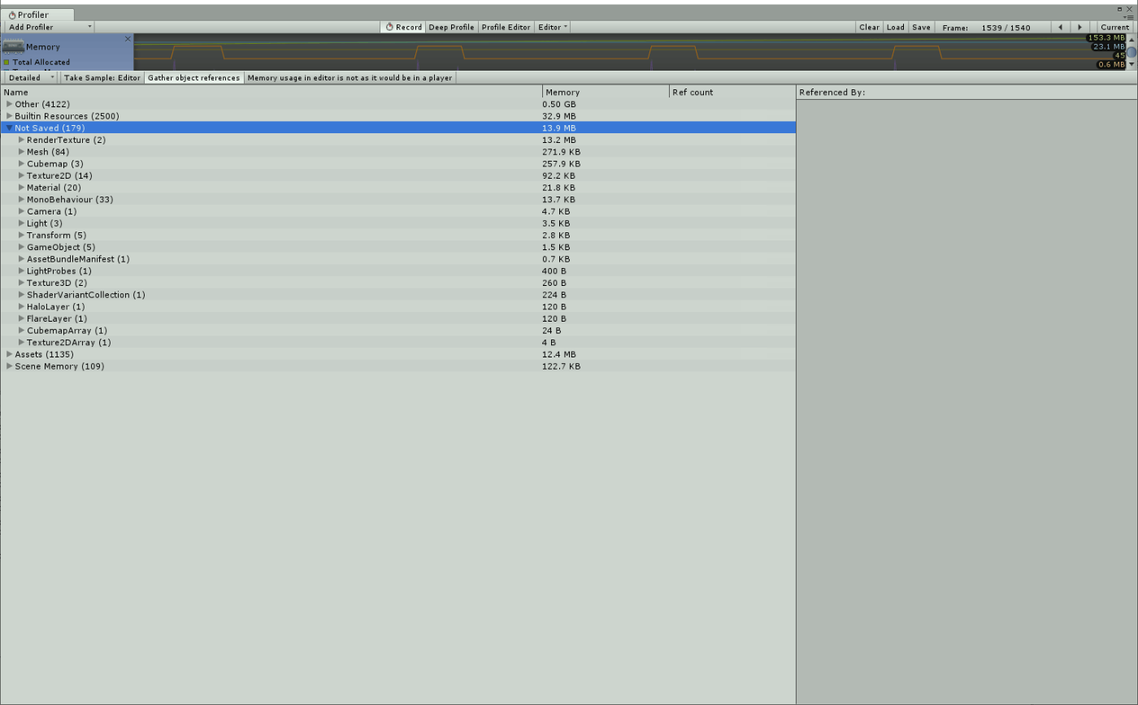Select the Texture3D (2) row
Viewport: 1138px width, 705px height.
click(397, 283)
